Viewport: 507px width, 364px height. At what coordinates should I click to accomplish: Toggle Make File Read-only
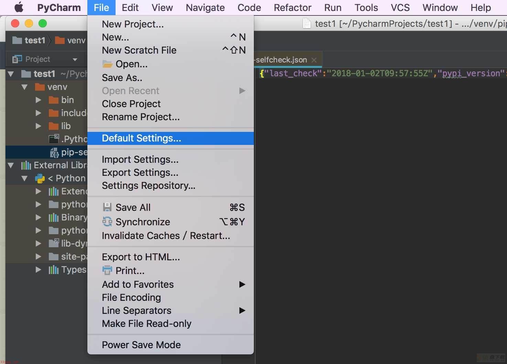point(171,323)
